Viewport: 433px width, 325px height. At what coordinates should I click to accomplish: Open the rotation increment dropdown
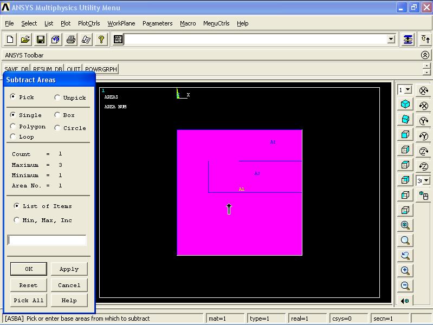426,180
